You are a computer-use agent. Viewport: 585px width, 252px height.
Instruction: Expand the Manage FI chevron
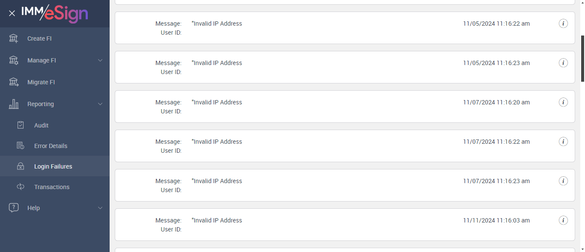(x=100, y=60)
